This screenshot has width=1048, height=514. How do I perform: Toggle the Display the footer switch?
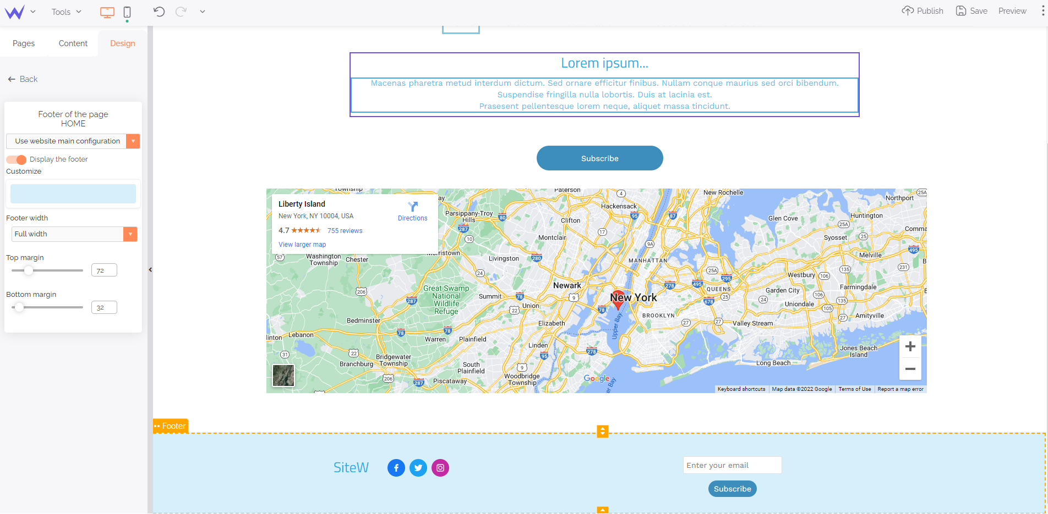click(17, 159)
